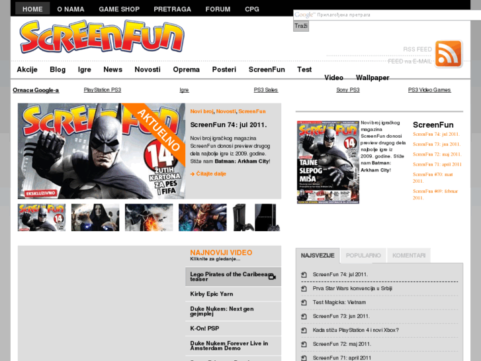The height and width of the screenshot is (361, 481).
Task: Open the Igre ad link
Action: (x=184, y=90)
